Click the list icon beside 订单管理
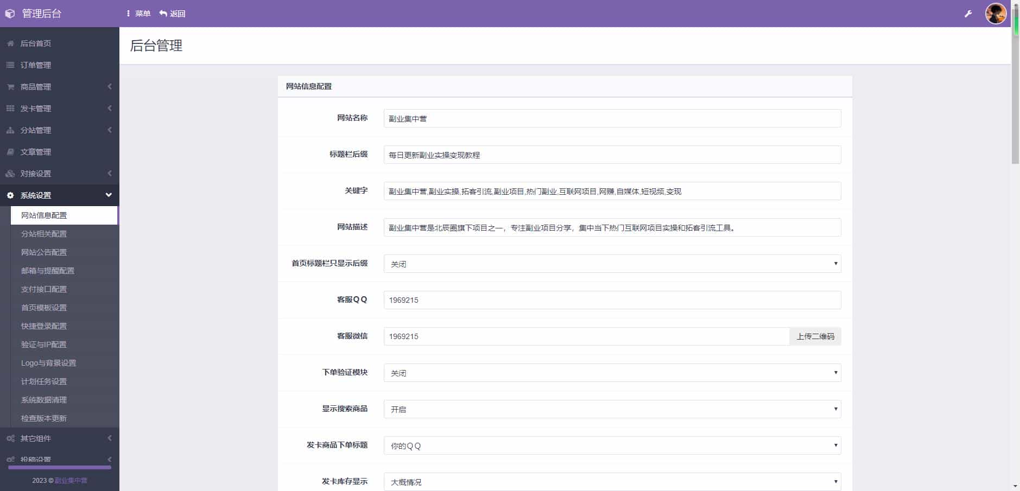Viewport: 1020px width, 491px height. [10, 65]
